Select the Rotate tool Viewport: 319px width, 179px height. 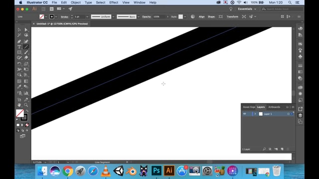[x=19, y=64]
